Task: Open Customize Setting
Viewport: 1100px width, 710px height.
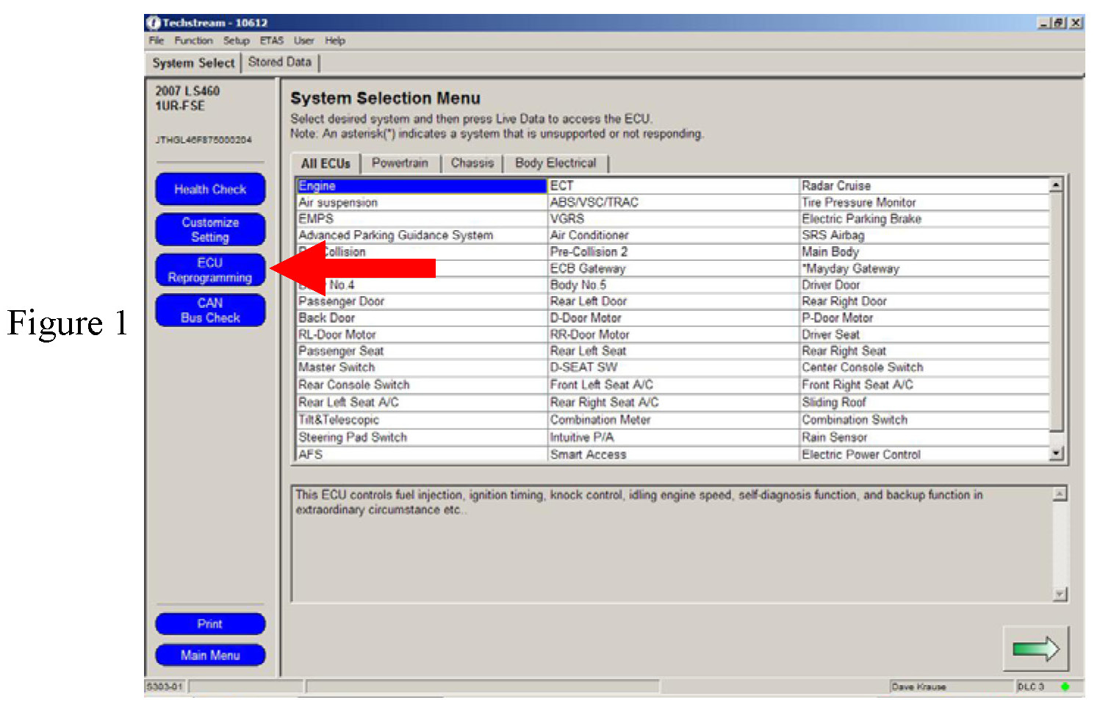Action: (210, 230)
